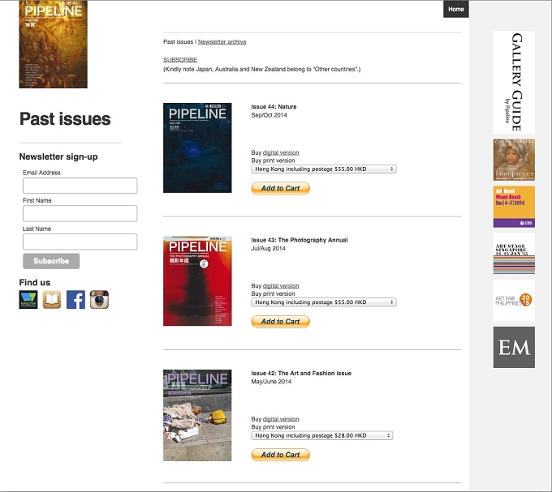Open the digital version link for Issue 42
The width and height of the screenshot is (552, 492).
click(x=281, y=419)
